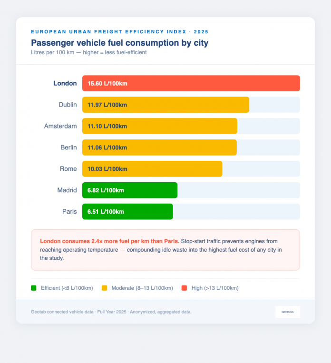Click the Amsterdam city label
The height and width of the screenshot is (363, 331).
click(x=60, y=126)
